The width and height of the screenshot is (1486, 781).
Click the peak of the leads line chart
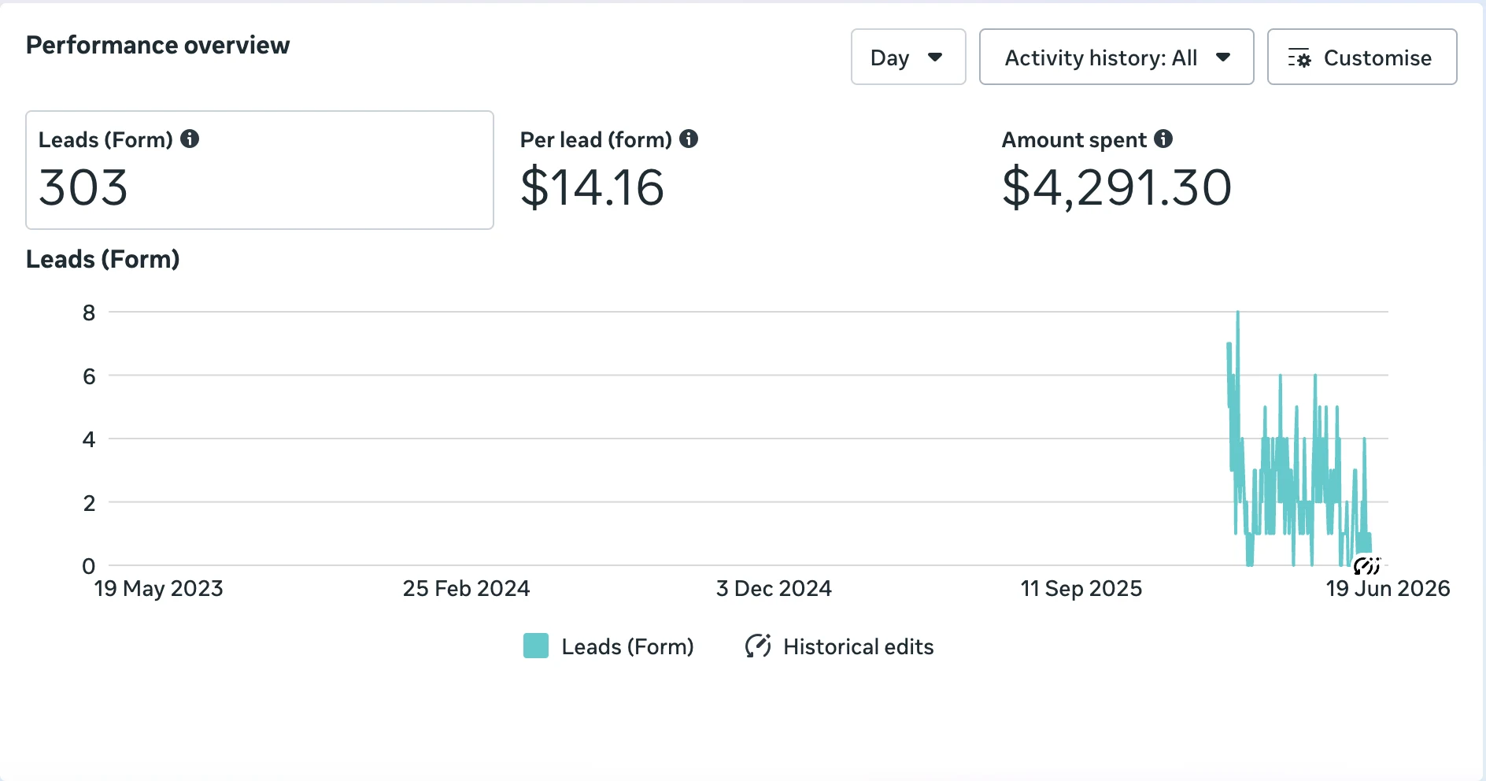click(1238, 313)
